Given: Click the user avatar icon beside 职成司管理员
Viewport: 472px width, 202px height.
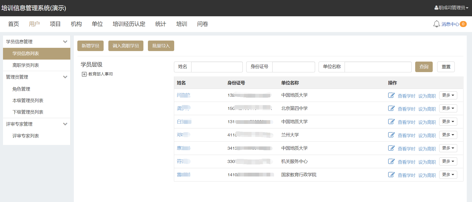Looking at the screenshot, I should click(x=436, y=8).
